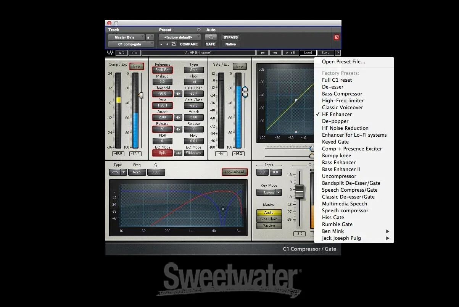459x307 pixels.
Task: Click the Gate Type button
Action: pyautogui.click(x=194, y=70)
